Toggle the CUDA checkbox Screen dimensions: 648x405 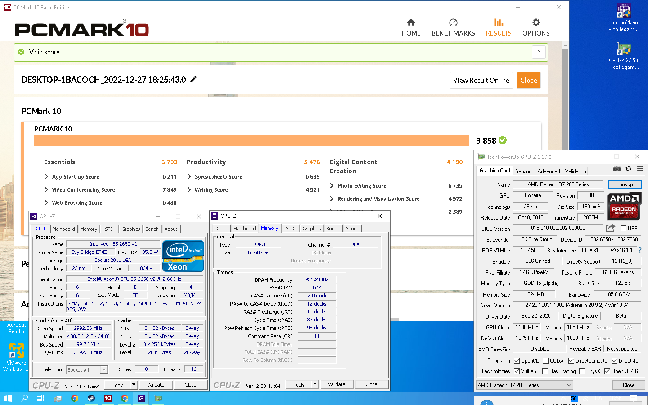[545, 360]
